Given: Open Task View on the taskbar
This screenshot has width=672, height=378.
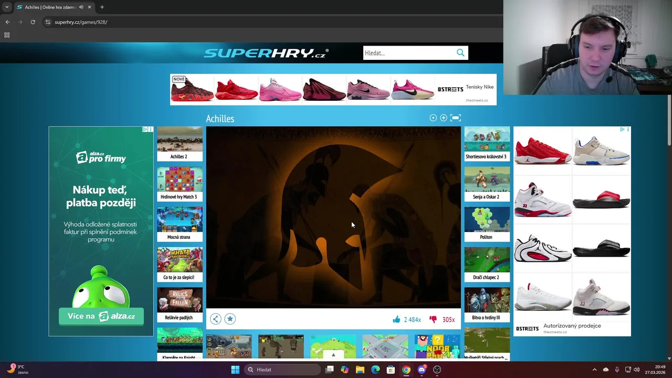Looking at the screenshot, I should pos(329,370).
